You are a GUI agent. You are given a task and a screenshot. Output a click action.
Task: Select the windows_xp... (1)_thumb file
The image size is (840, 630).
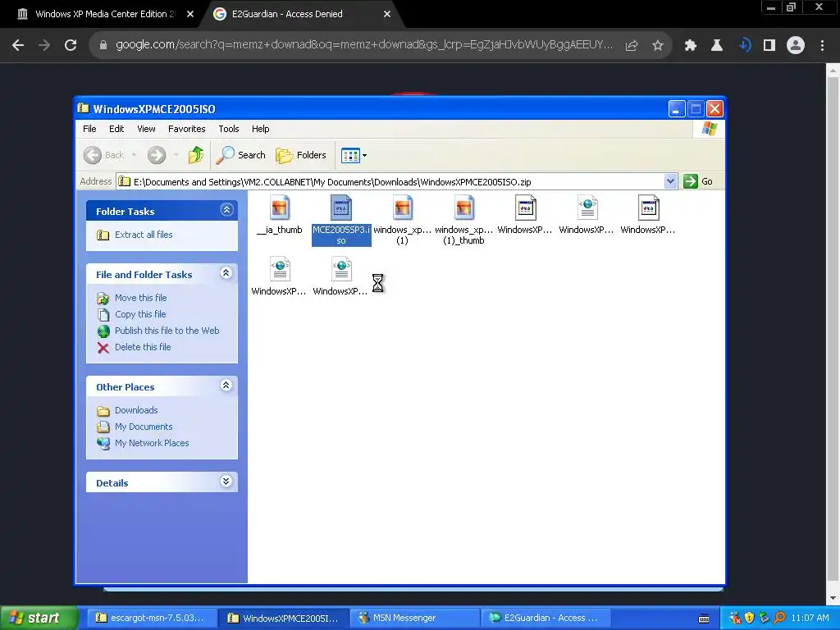coord(464,220)
